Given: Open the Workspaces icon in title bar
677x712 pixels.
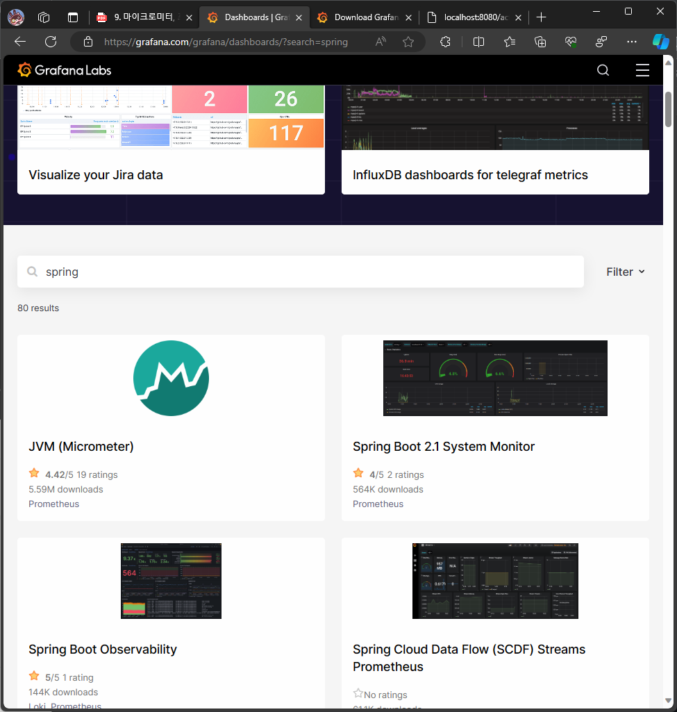Looking at the screenshot, I should point(44,17).
